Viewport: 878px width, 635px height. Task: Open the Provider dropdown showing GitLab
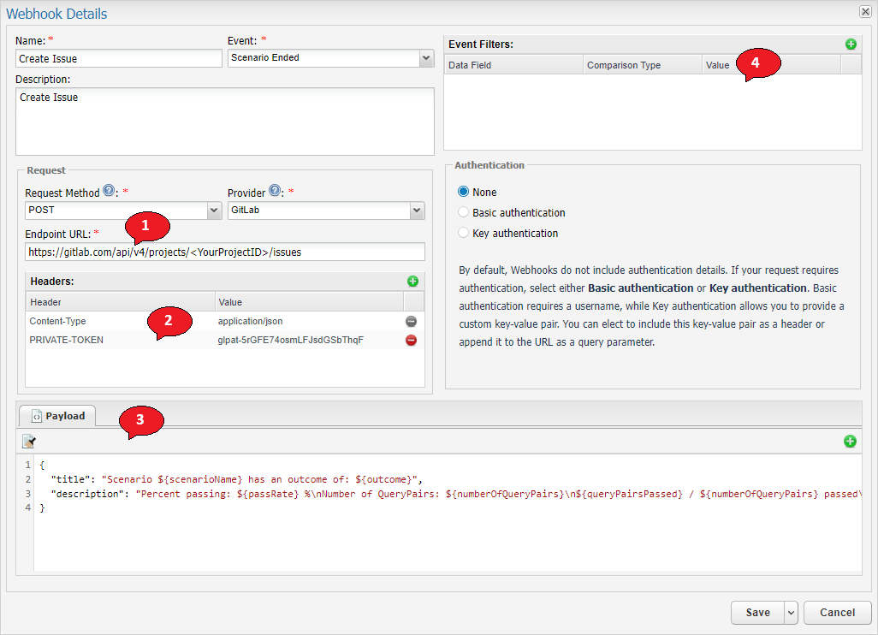click(417, 210)
